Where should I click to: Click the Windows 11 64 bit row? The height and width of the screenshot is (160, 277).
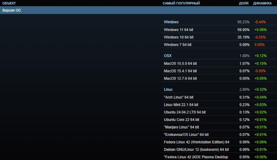178,30
